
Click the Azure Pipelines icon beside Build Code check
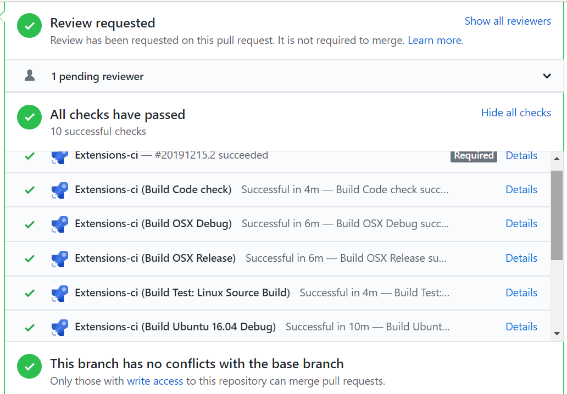click(x=60, y=189)
